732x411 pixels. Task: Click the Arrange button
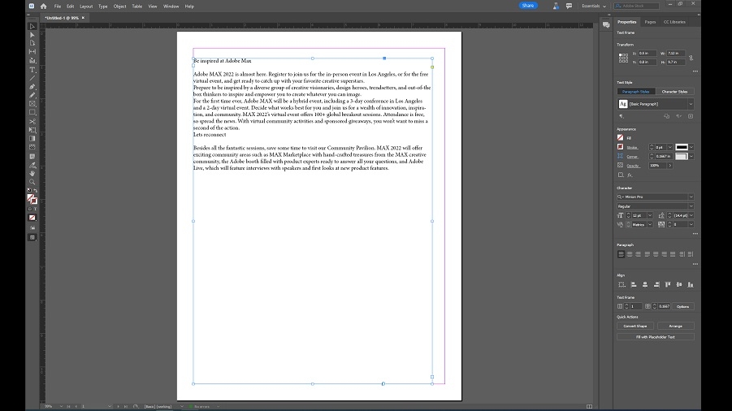tap(675, 326)
